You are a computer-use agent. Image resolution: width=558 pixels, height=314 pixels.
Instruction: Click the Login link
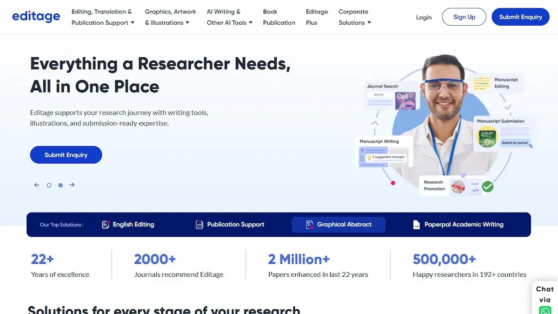coord(424,17)
